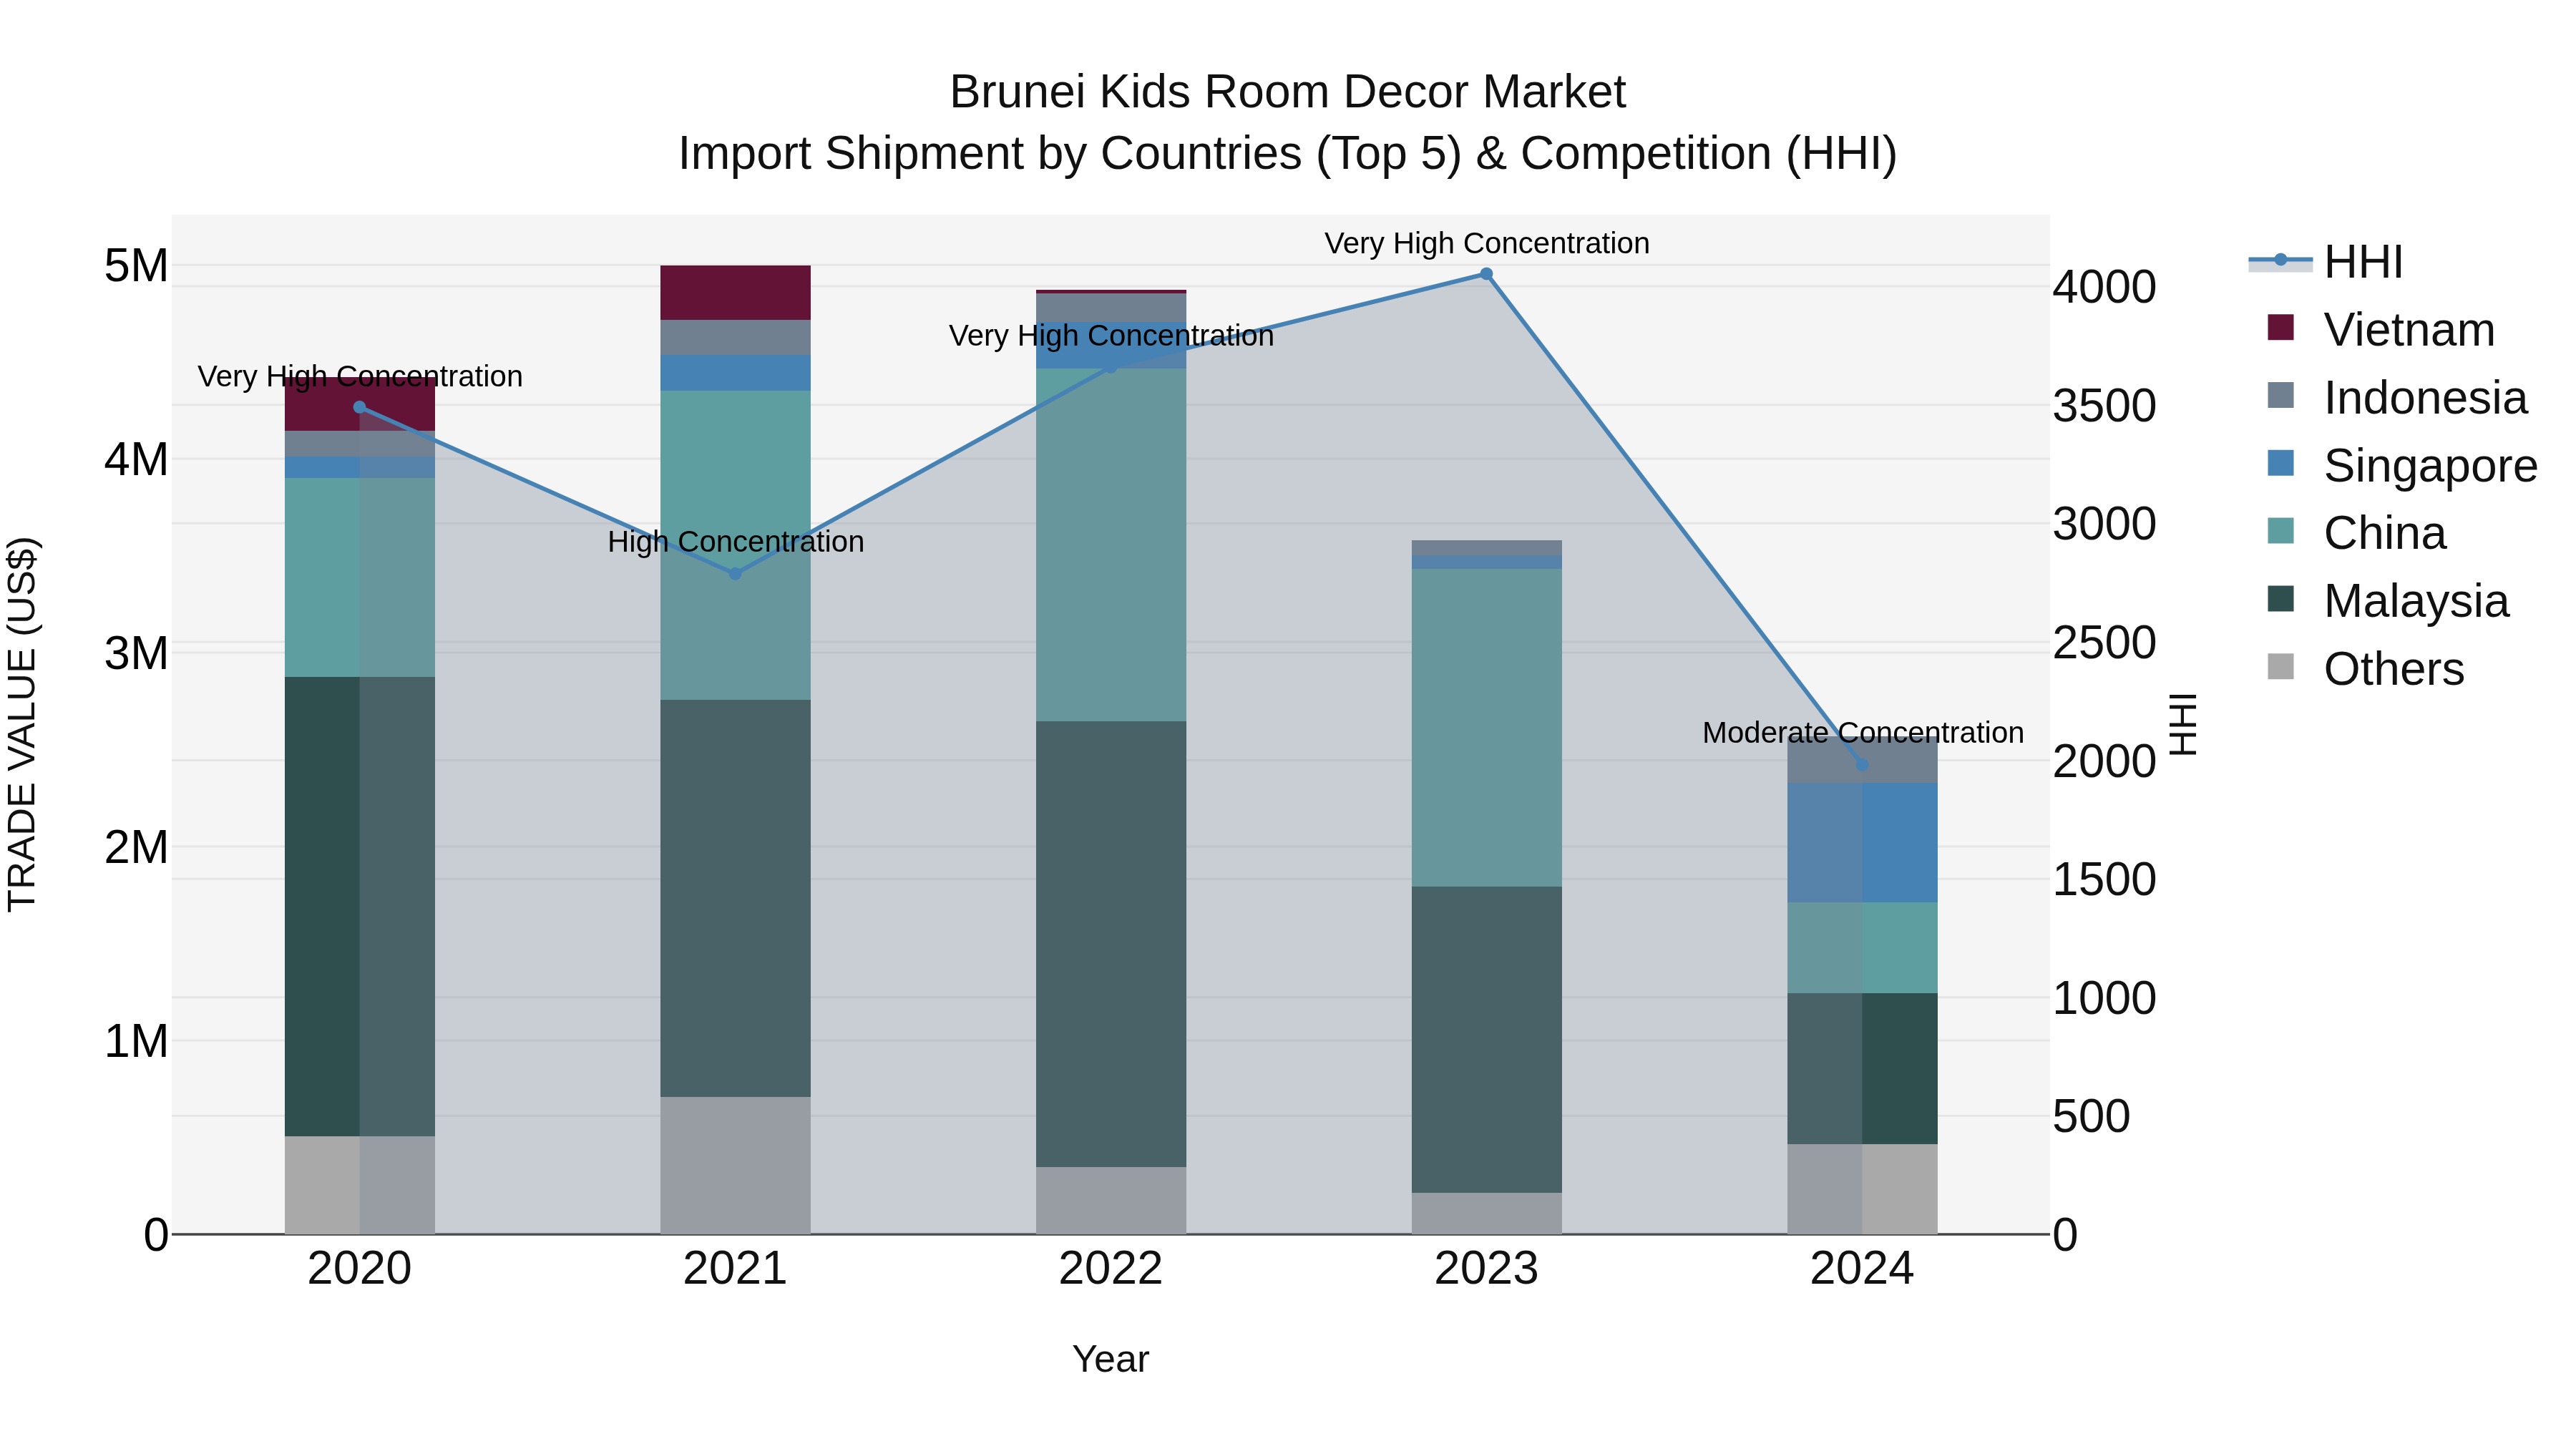Screen dimensions: 2576x1449
Task: Toggle the China legend entry
Action: tap(2356, 533)
